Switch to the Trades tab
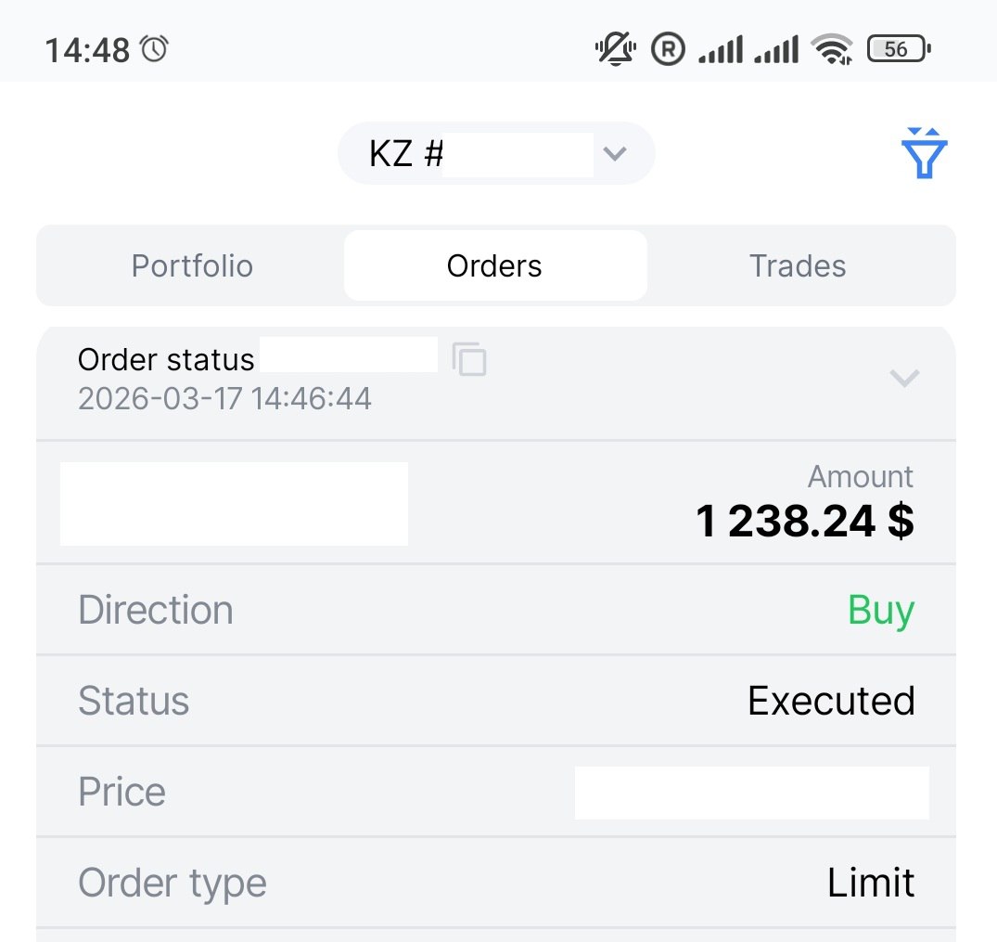The width and height of the screenshot is (997, 942). click(x=798, y=266)
